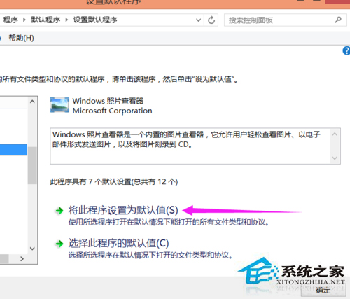Image resolution: width=350 pixels, height=299 pixels.
Task: Click the Windows 照片查看器 title text
Action: click(x=108, y=101)
